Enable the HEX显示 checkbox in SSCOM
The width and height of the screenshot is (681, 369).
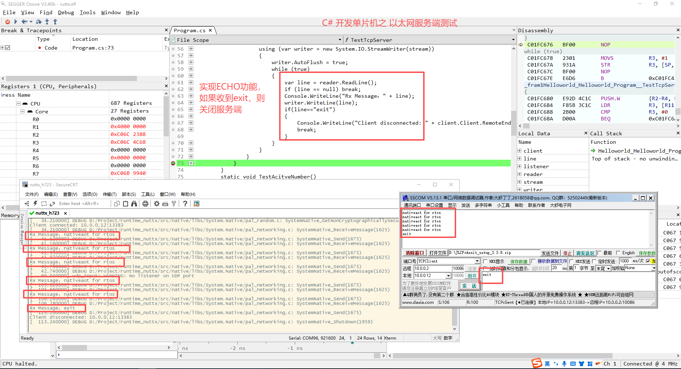[x=485, y=261]
